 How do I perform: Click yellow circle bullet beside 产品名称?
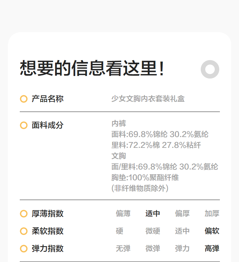[x=24, y=99]
